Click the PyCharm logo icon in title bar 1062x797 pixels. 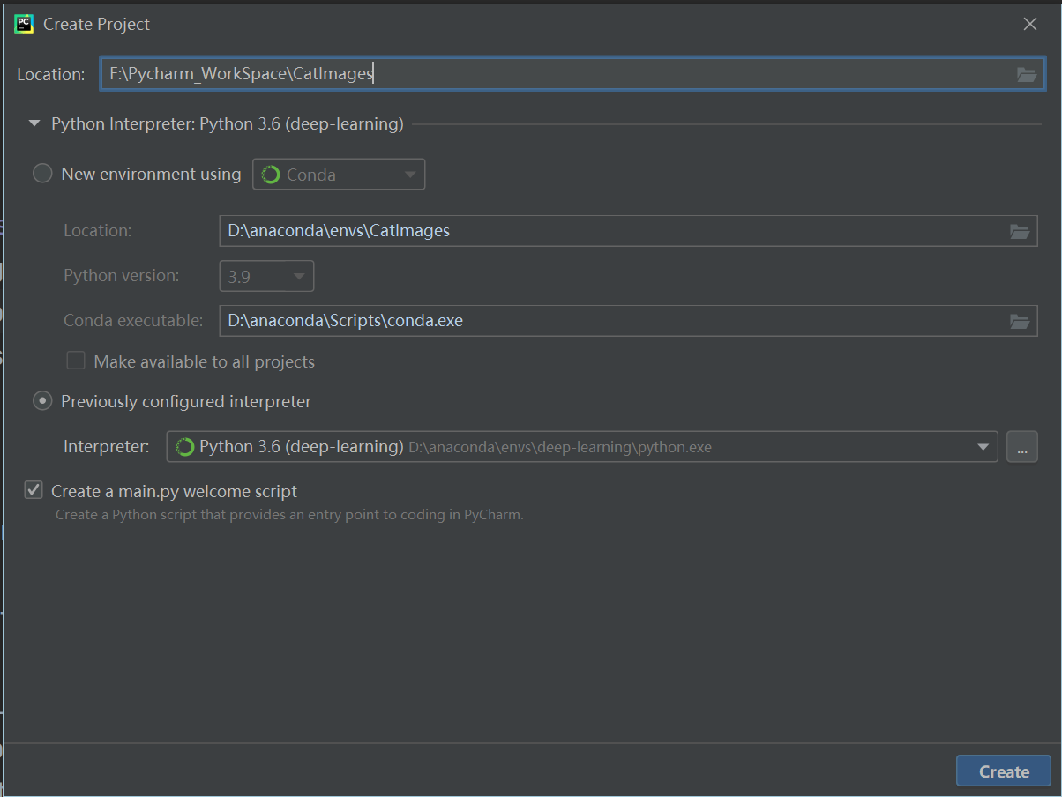point(24,24)
